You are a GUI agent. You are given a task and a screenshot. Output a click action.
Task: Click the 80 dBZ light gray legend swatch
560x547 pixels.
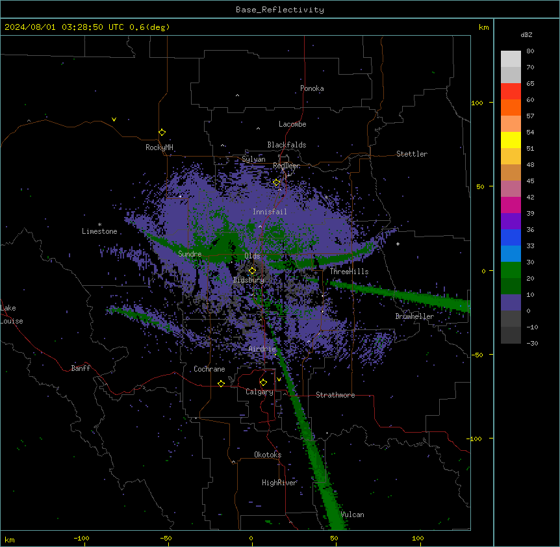(511, 59)
